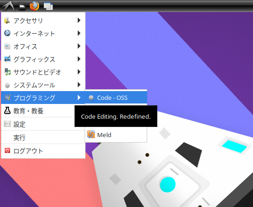Image resolution: width=253 pixels, height=207 pixels.
Task: Click the Meld swirl icon
Action: point(91,134)
